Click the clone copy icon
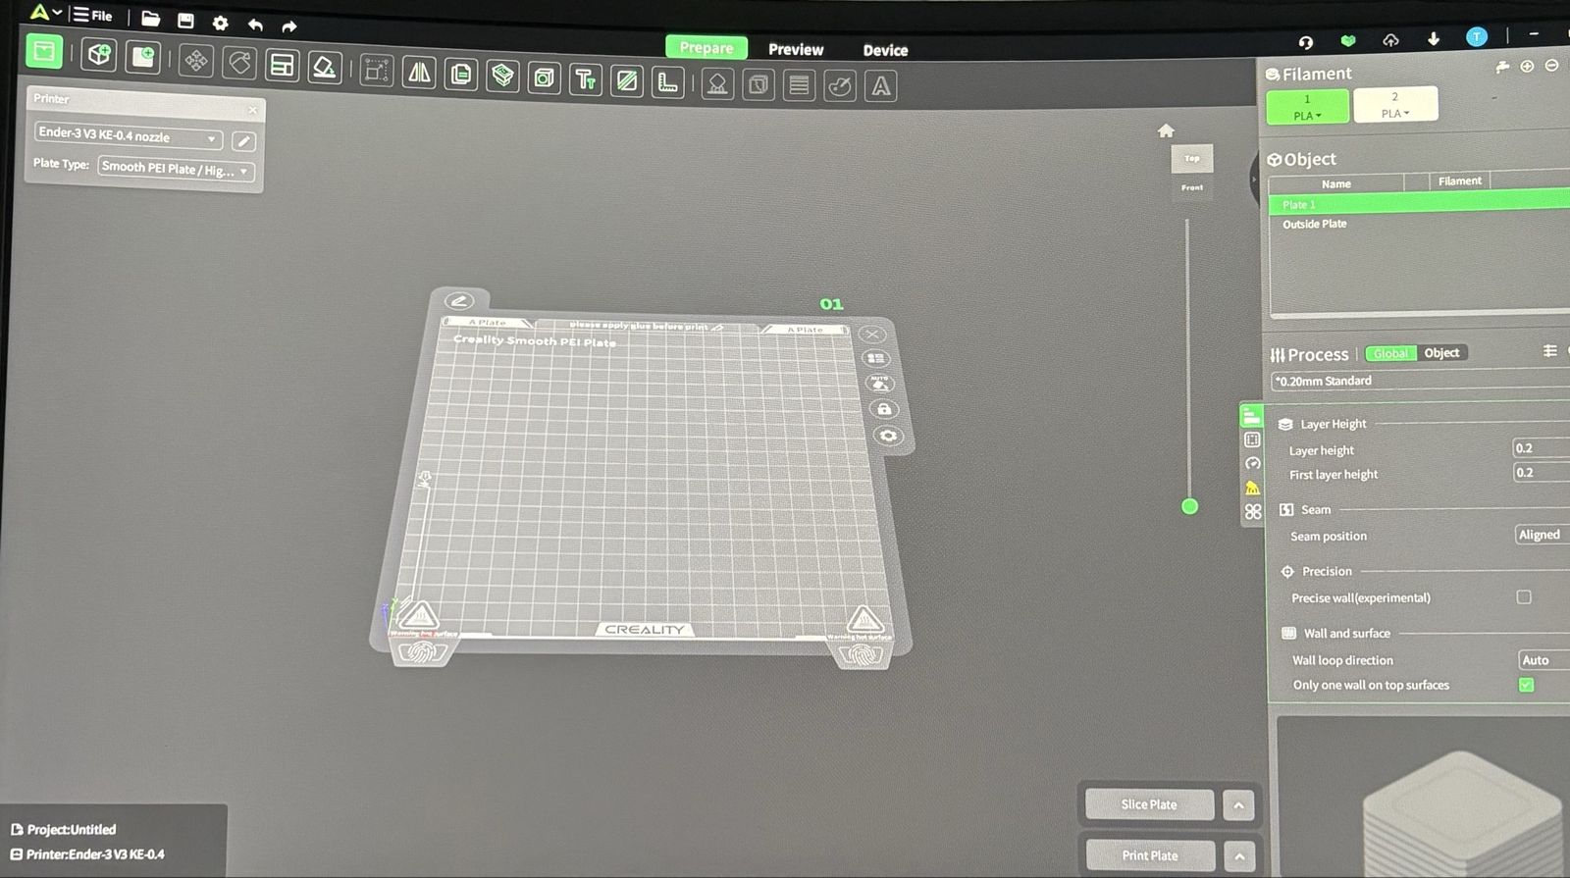The image size is (1570, 878). point(461,75)
